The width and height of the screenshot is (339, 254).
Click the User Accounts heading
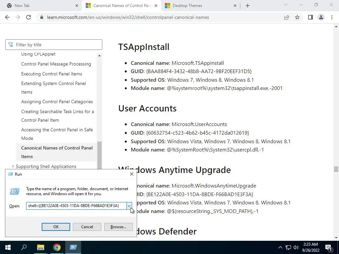coord(147,108)
